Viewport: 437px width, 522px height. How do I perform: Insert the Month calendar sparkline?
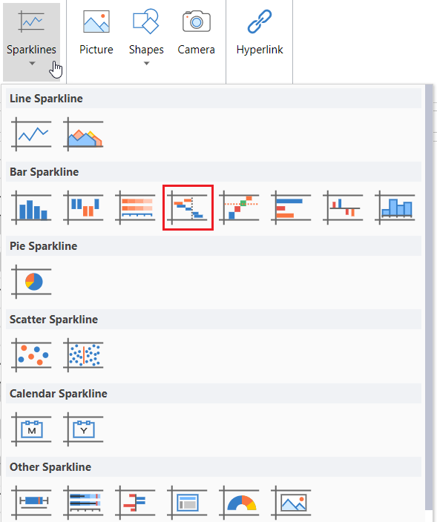[31, 429]
